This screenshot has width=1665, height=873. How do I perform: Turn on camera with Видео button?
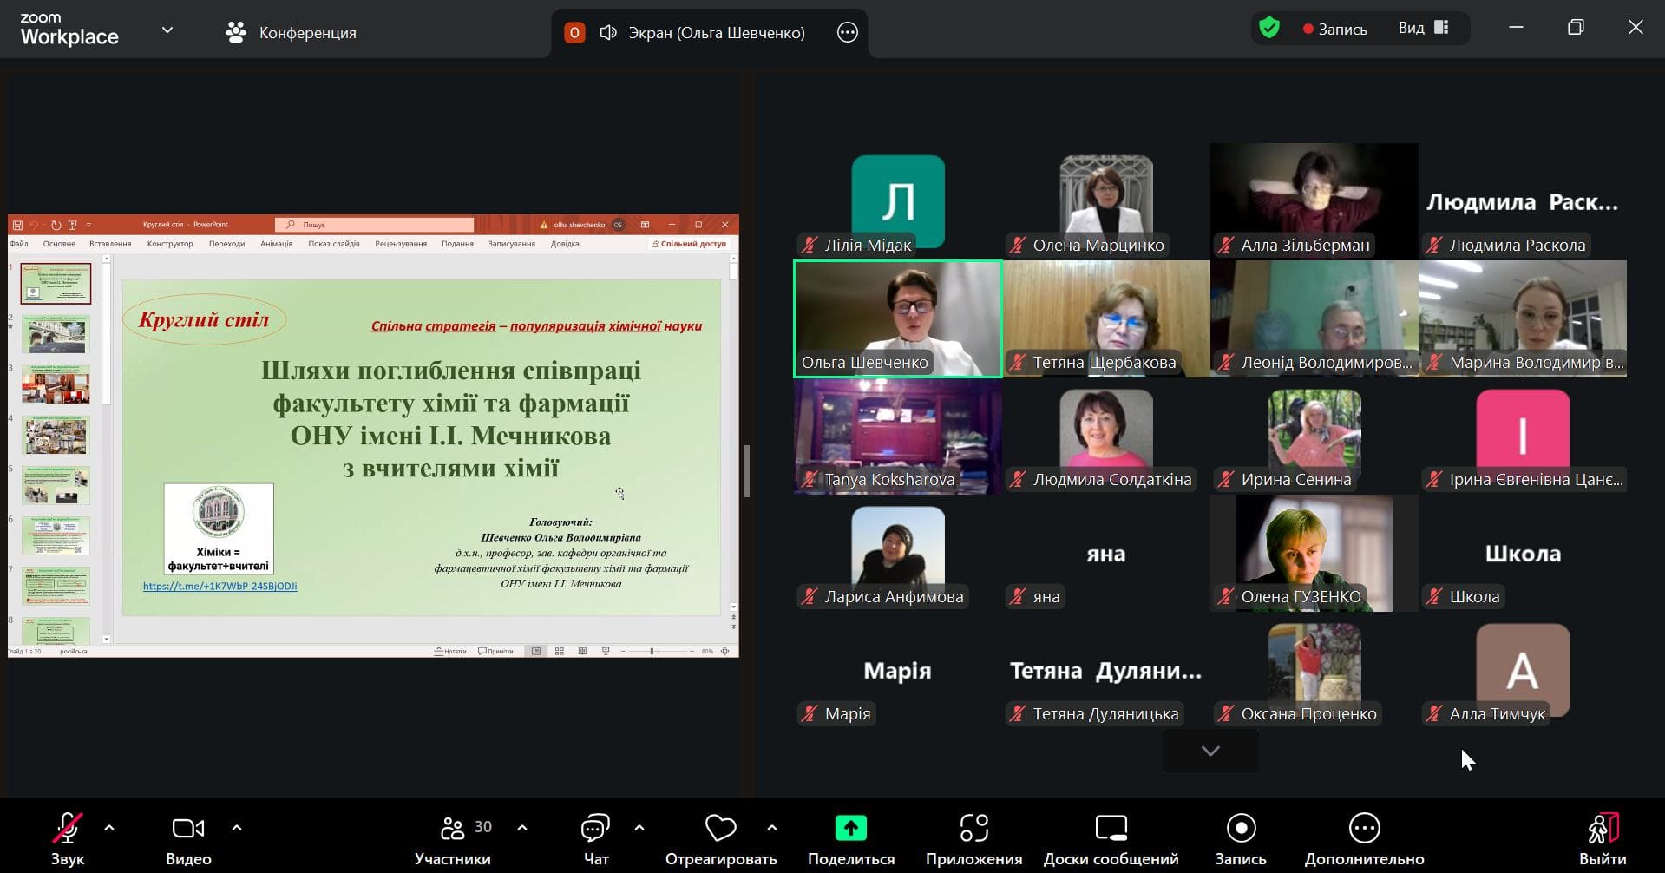click(x=188, y=838)
